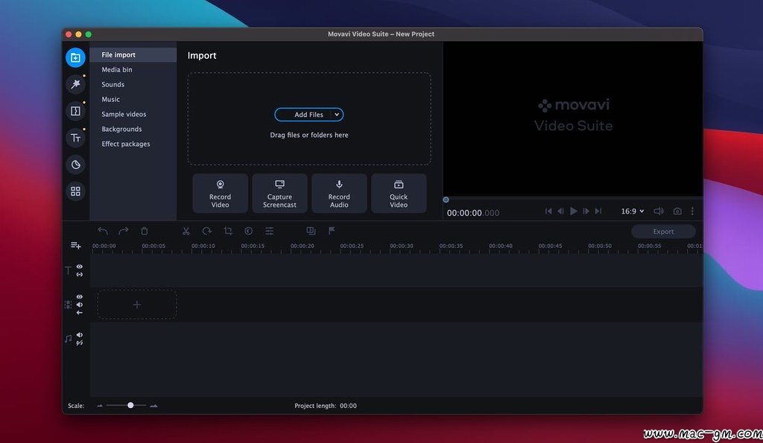Click the Add track icon
763x443 pixels.
click(x=76, y=246)
